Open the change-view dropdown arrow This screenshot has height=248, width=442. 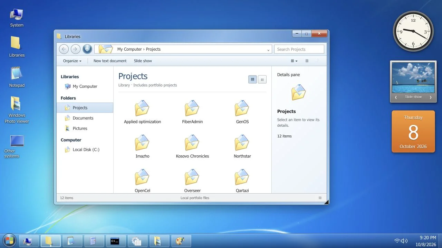296,61
